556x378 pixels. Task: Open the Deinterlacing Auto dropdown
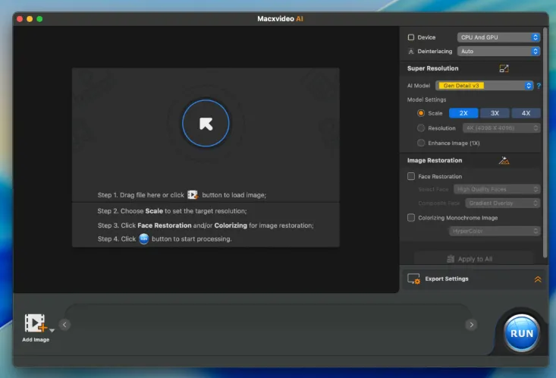coord(498,51)
